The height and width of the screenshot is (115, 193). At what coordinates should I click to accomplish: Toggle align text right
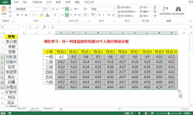[x=71, y=15]
